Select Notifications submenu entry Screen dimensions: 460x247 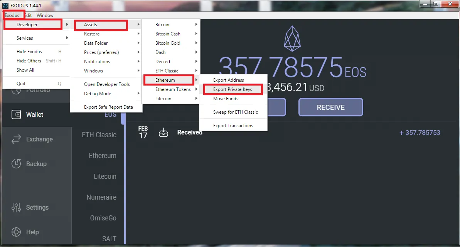coord(106,62)
